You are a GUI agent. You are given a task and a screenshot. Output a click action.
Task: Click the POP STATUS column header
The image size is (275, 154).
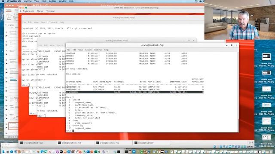click(154, 82)
